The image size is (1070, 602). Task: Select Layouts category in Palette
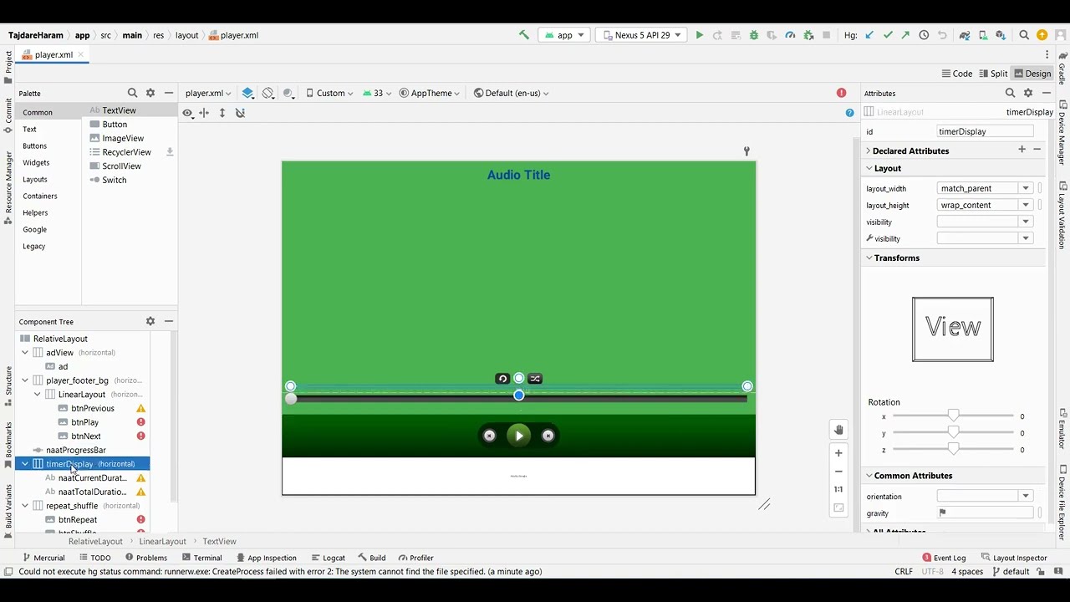(35, 179)
